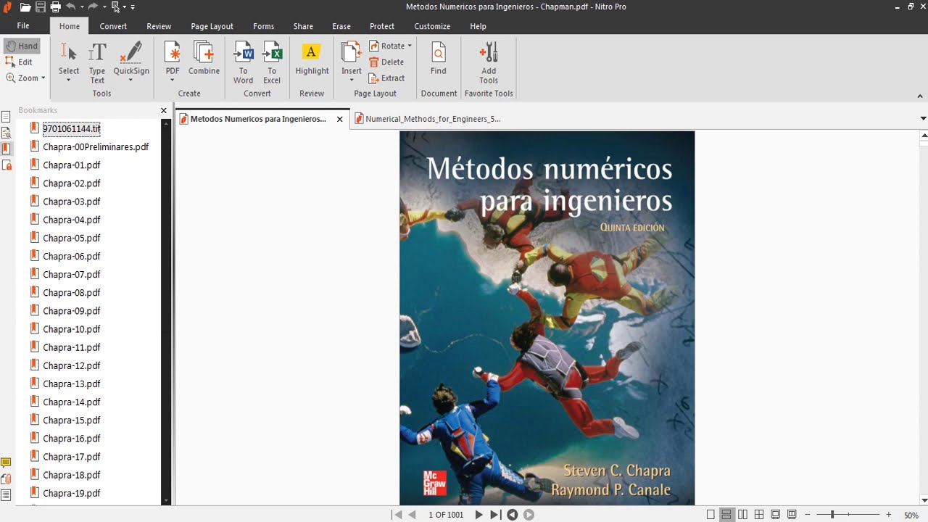The width and height of the screenshot is (928, 522).
Task: Click the Open folder icon in title bar
Action: (25, 7)
